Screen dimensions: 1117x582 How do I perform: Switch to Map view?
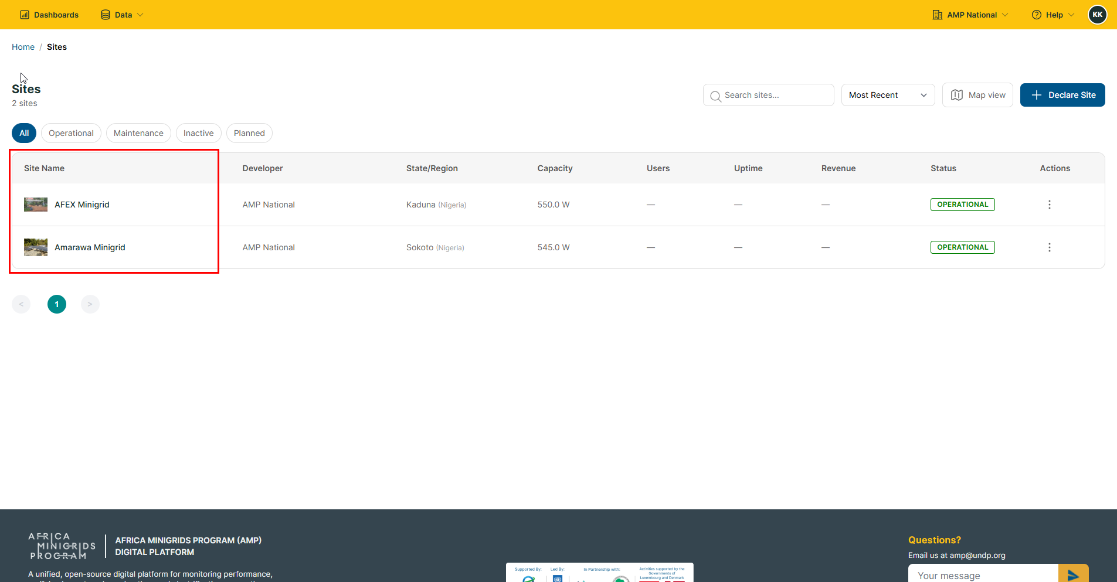(977, 95)
